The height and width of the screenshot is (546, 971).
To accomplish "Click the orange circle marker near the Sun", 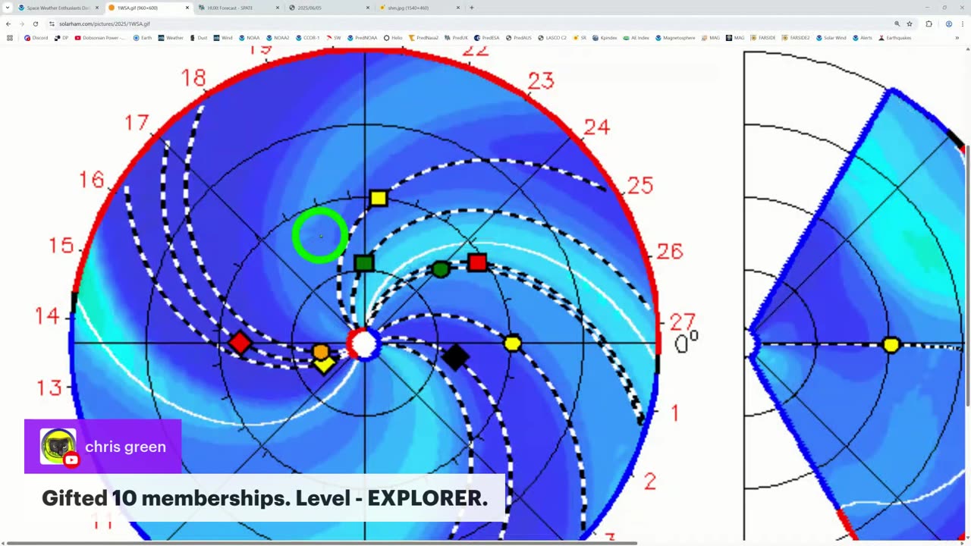I will [x=321, y=352].
